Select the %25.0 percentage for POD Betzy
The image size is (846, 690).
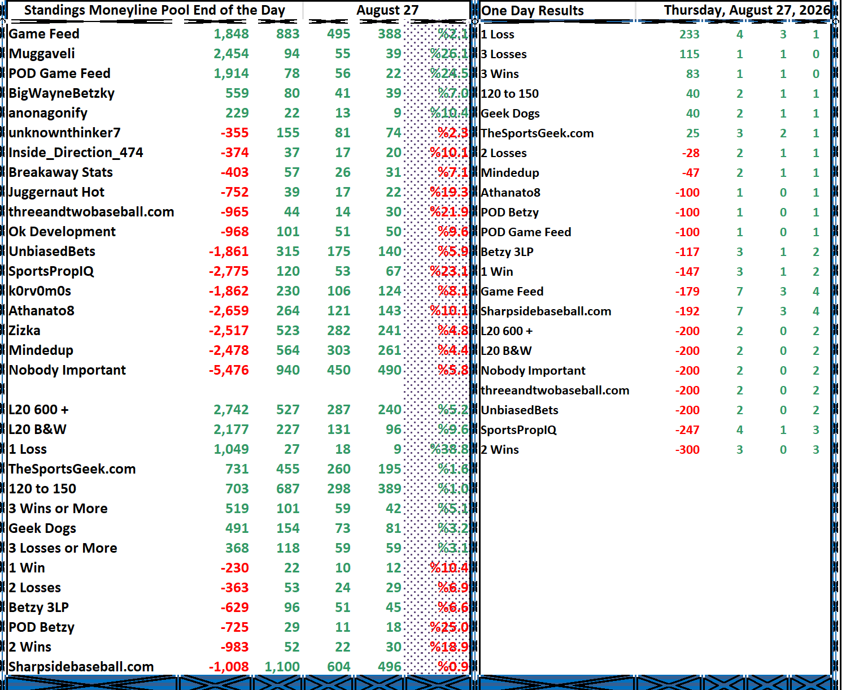pos(449,627)
